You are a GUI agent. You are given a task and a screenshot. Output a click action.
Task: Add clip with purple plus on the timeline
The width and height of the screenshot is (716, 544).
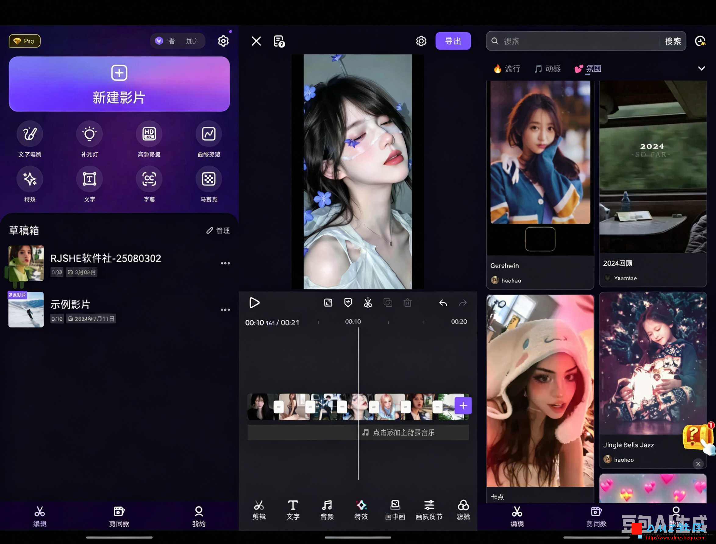coord(463,405)
